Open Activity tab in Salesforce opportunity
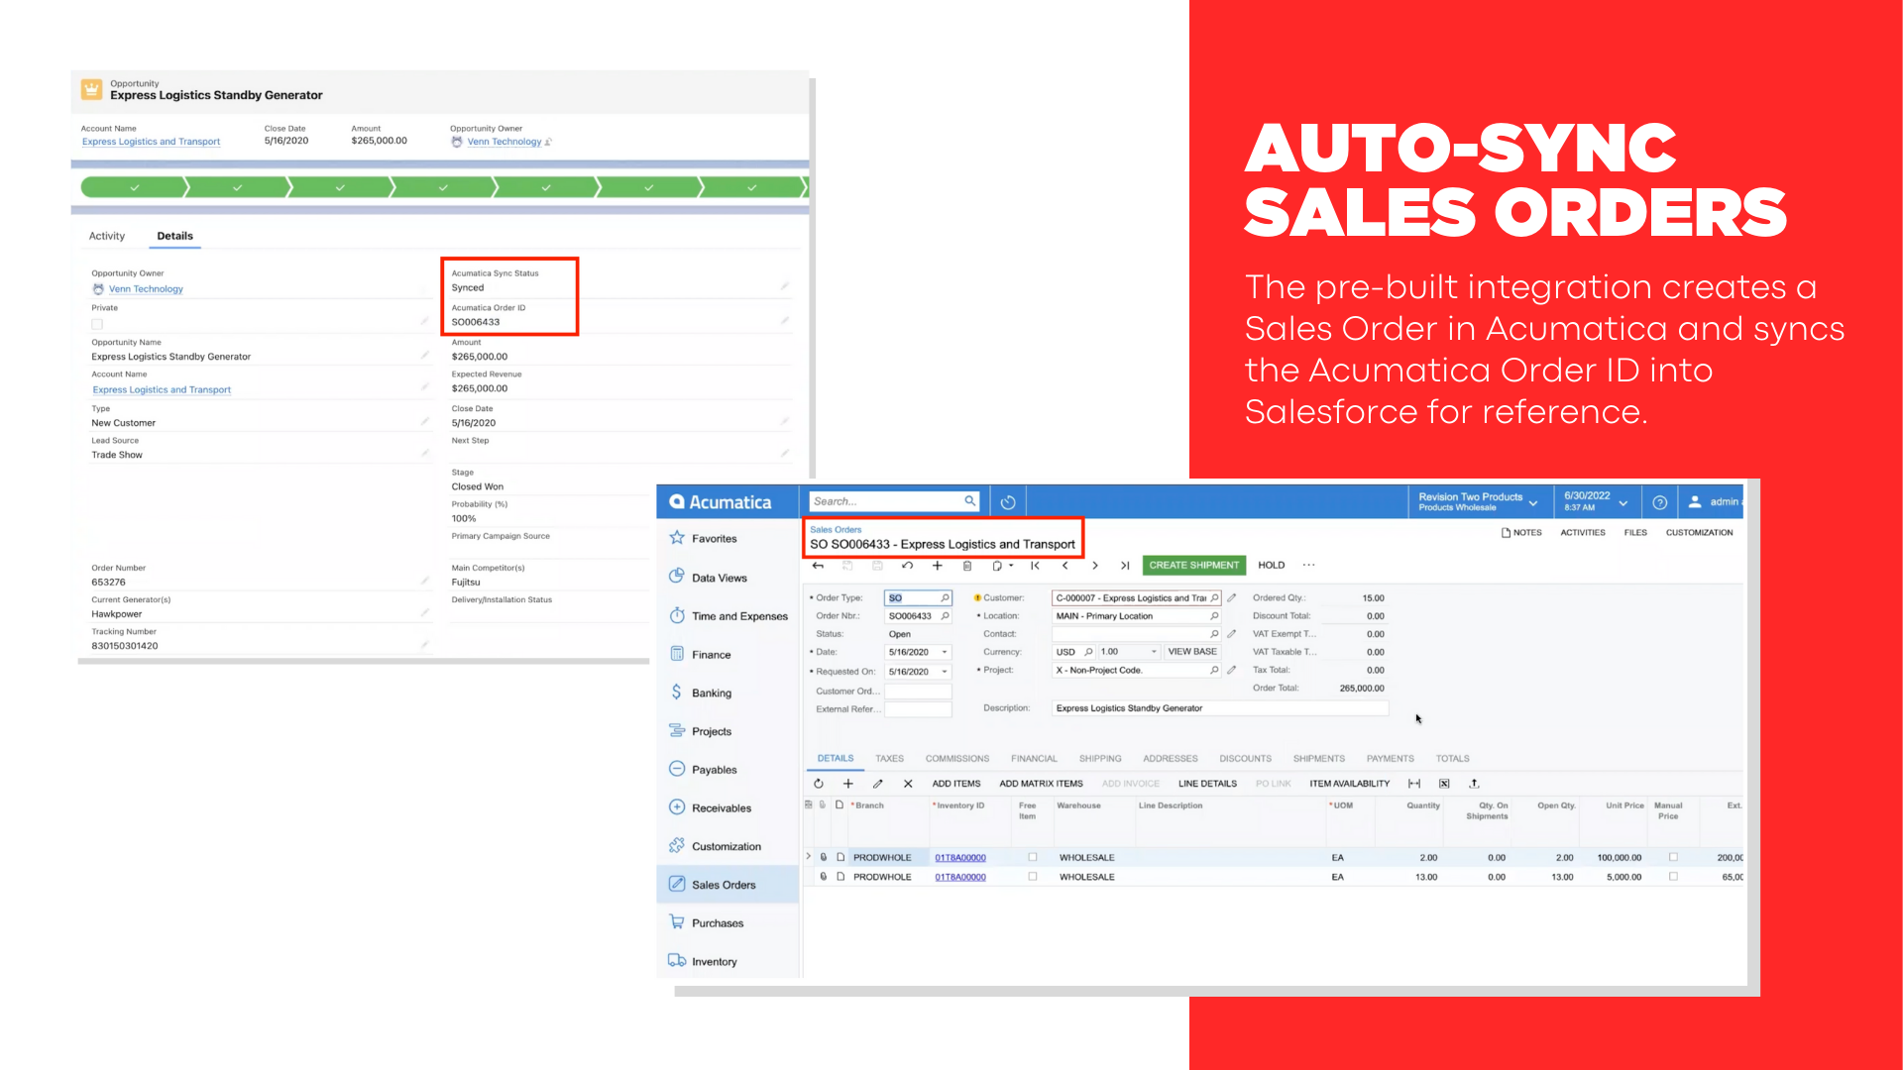The height and width of the screenshot is (1070, 1903). tap(107, 236)
